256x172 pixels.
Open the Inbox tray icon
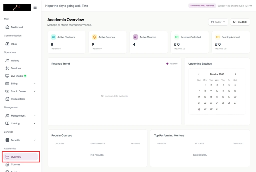tap(7, 44)
